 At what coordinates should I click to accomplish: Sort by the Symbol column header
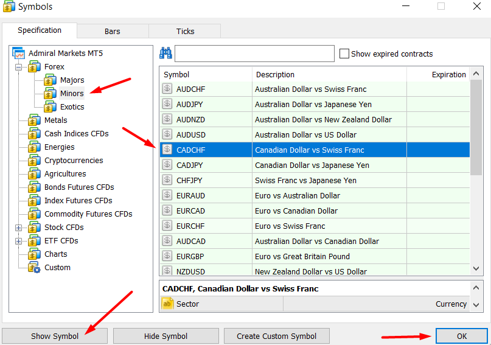pyautogui.click(x=206, y=74)
